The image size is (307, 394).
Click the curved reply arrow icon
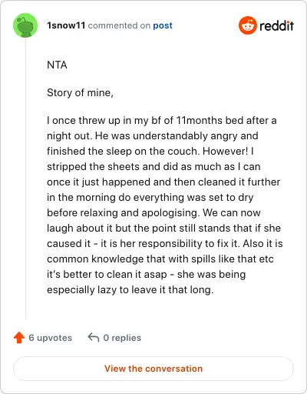(94, 338)
